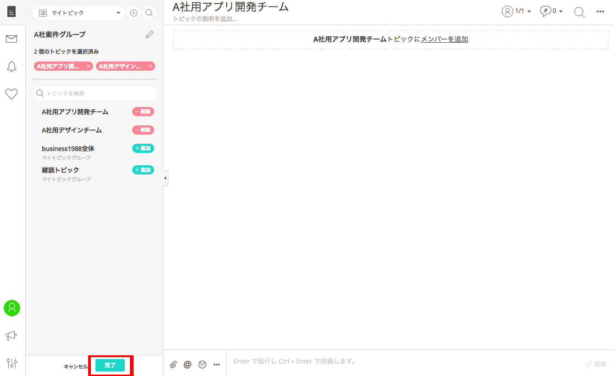Open settings sliders icon in sidebar
Image resolution: width=615 pixels, height=376 pixels.
click(x=12, y=364)
